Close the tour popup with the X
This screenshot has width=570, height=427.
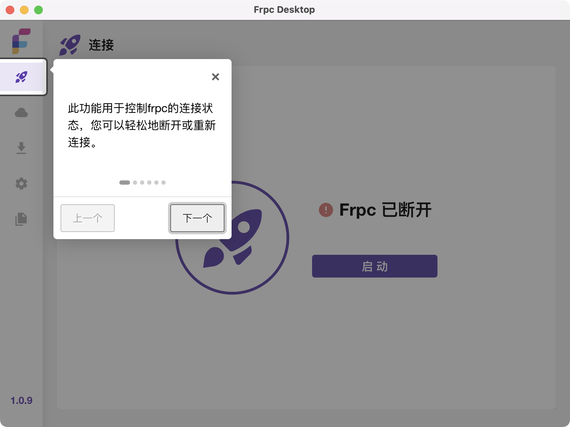[x=216, y=77]
